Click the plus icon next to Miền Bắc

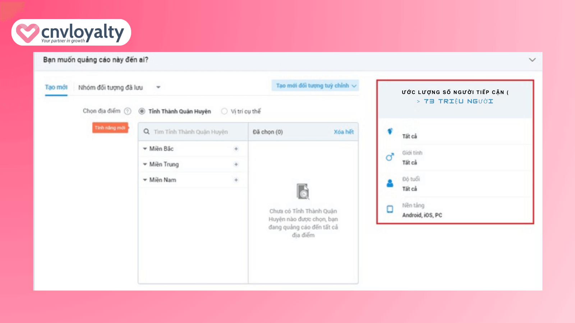pos(236,149)
